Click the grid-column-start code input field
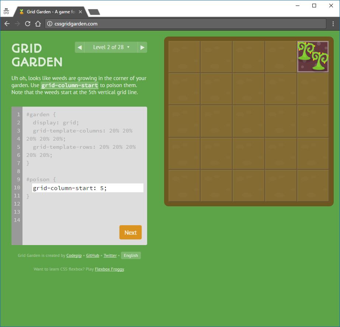Screen dimensions: 340x327 point(87,188)
